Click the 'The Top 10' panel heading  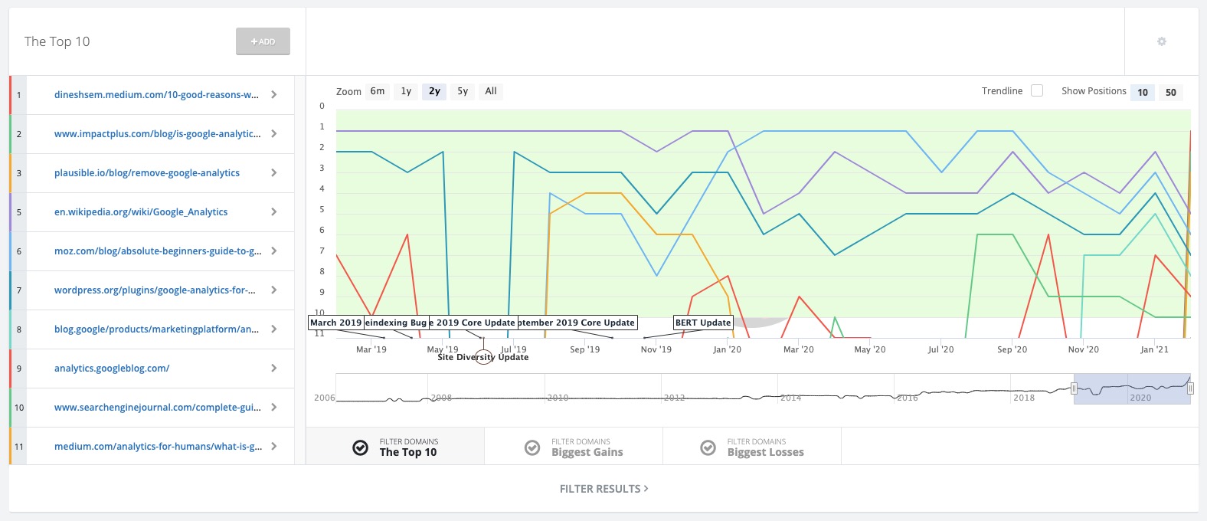57,41
